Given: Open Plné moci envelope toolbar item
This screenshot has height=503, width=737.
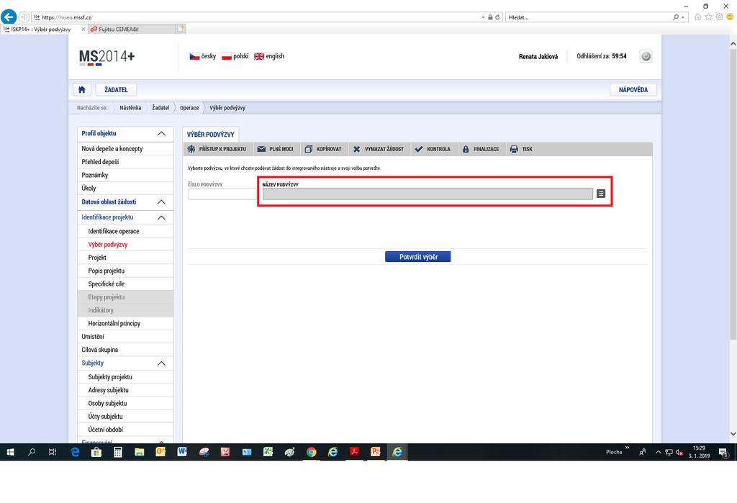Looking at the screenshot, I should (x=275, y=149).
